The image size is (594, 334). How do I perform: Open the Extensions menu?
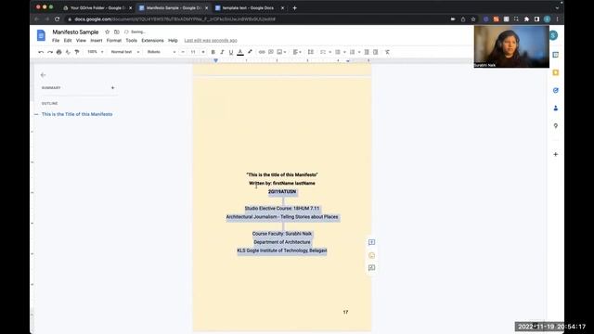[x=152, y=41]
